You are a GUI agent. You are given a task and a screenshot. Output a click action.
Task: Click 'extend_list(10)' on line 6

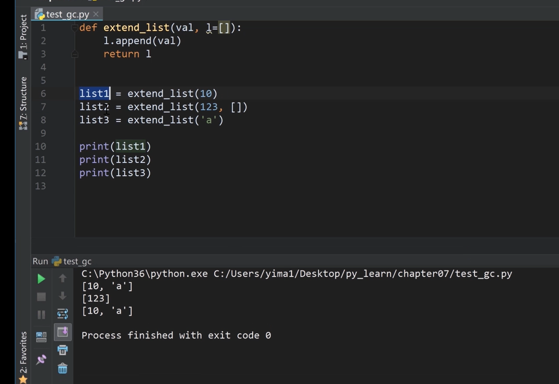tap(172, 93)
